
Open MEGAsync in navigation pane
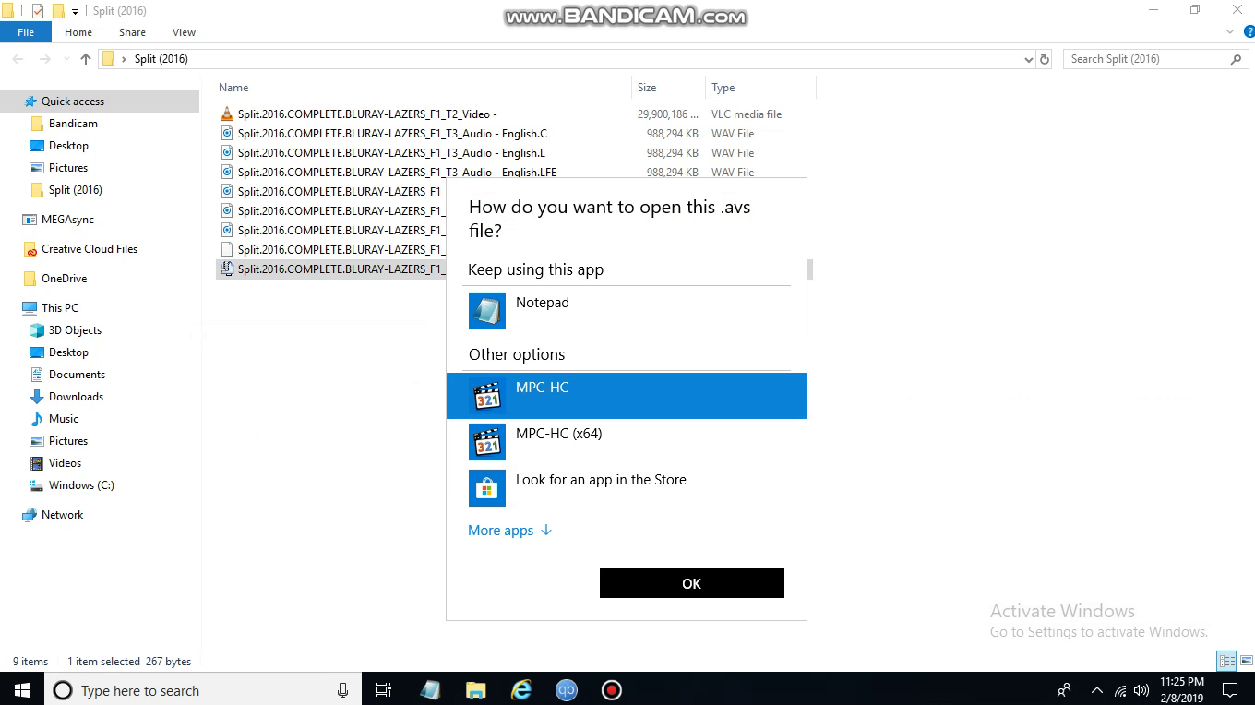click(x=67, y=220)
